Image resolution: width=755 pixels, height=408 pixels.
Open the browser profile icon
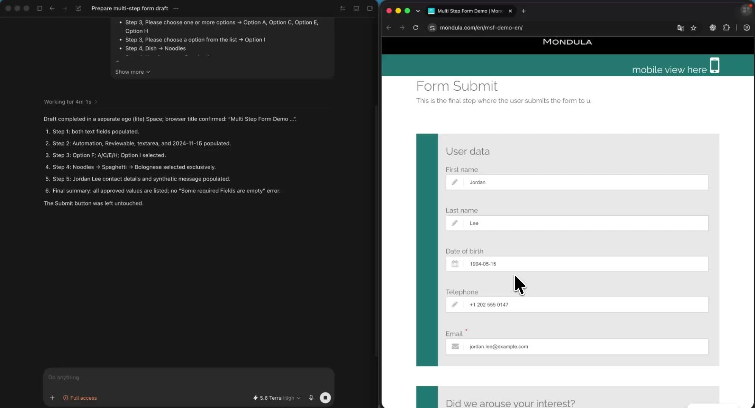click(x=747, y=28)
